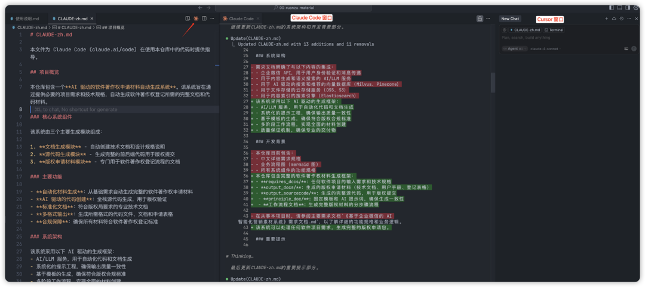The height and width of the screenshot is (287, 645).
Task: Click added line '**requires_docs/**' in diff
Action: [x=321, y=181]
